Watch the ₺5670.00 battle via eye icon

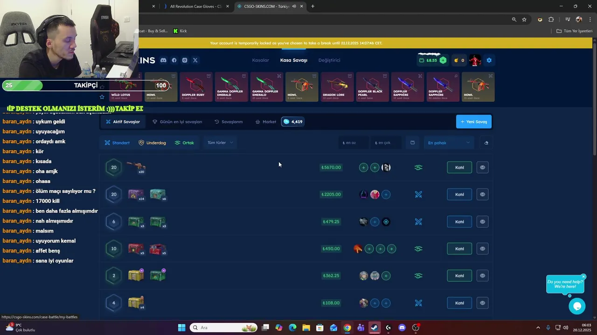pyautogui.click(x=482, y=167)
